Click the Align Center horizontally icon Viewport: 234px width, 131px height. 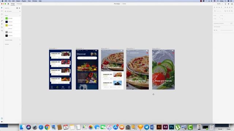tap(227, 7)
